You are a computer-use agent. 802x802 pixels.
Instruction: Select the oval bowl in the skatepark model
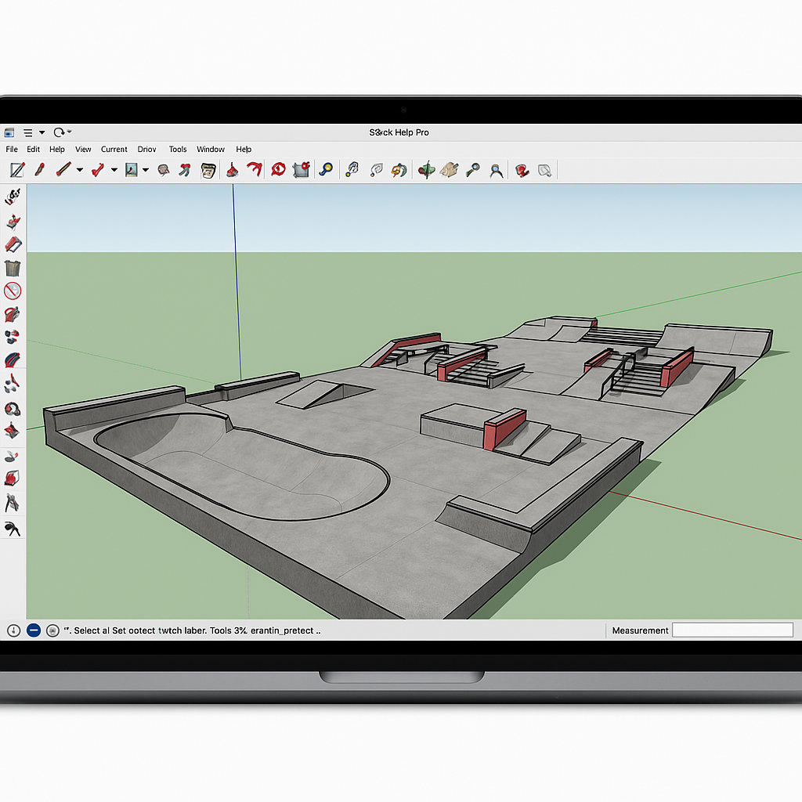click(240, 468)
